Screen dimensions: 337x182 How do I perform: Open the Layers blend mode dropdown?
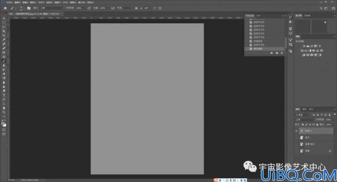(304, 120)
